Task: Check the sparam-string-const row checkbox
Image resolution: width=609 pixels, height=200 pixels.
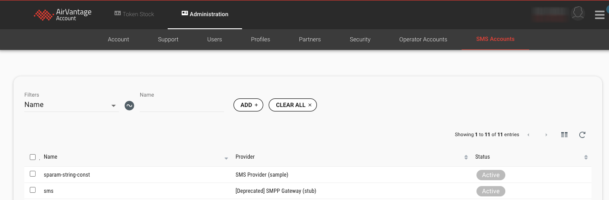Action: pos(32,174)
